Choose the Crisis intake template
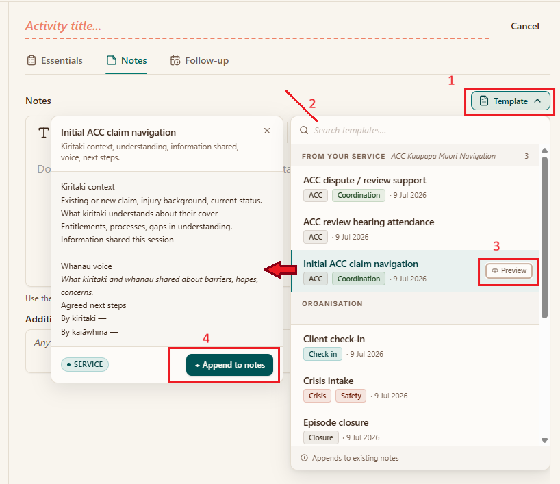 [x=415, y=388]
